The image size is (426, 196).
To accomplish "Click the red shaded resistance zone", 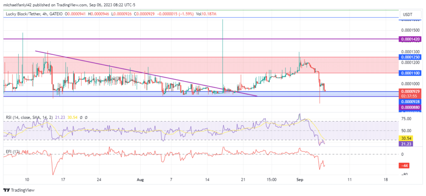I will [201, 65].
